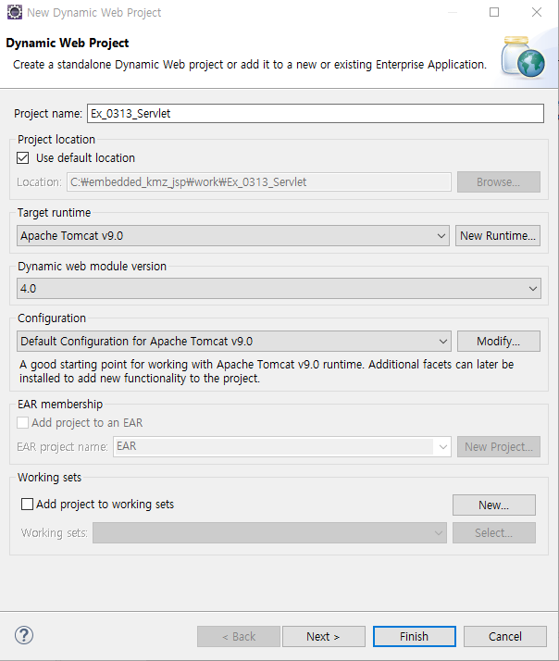Enable Add project to working sets

point(27,505)
